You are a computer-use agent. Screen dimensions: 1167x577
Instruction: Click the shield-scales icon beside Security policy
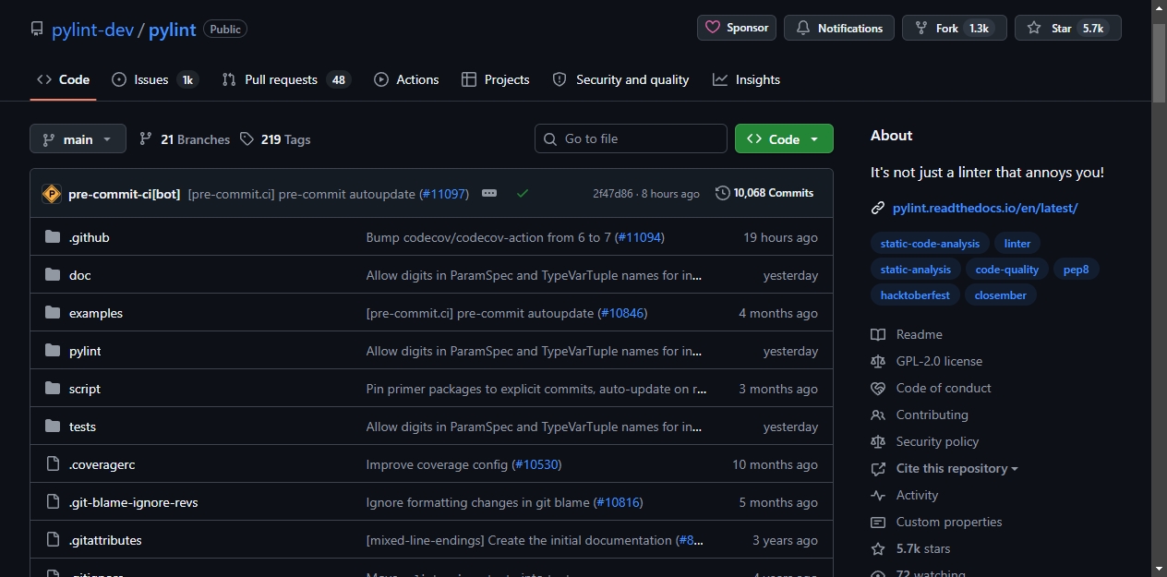click(x=878, y=442)
